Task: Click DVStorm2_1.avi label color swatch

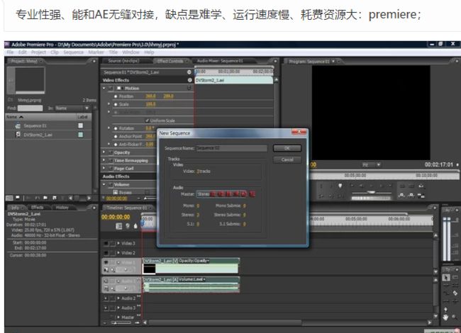Action: (x=80, y=135)
